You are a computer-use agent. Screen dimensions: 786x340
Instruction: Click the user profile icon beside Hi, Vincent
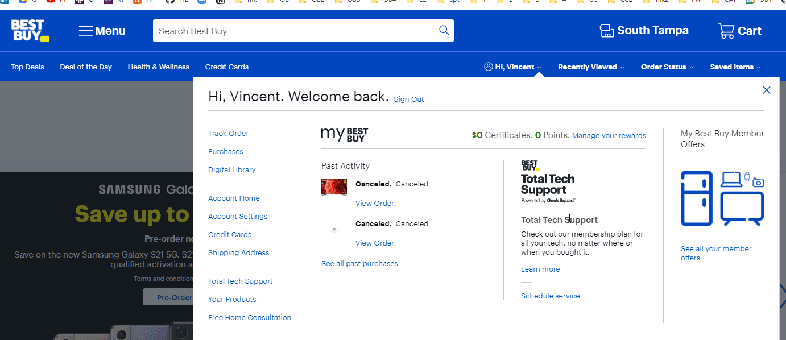[x=488, y=67]
